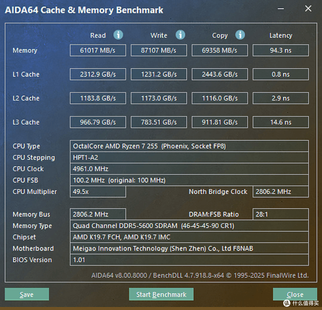
Task: Select L2 Cache latency 2.9 ns
Action: [x=281, y=98]
